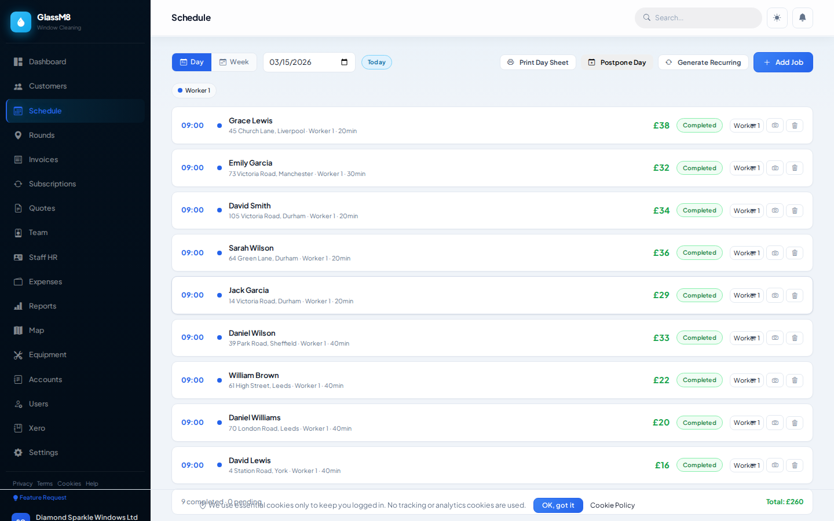This screenshot has width=834, height=521.
Task: Click camera icon on Grace Lewis job
Action: 775,126
